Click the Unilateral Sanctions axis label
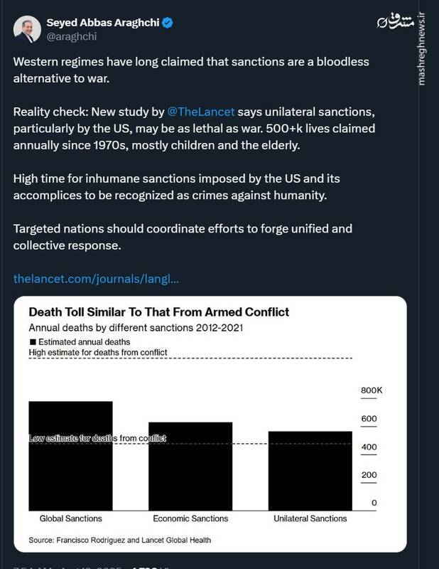 310,519
